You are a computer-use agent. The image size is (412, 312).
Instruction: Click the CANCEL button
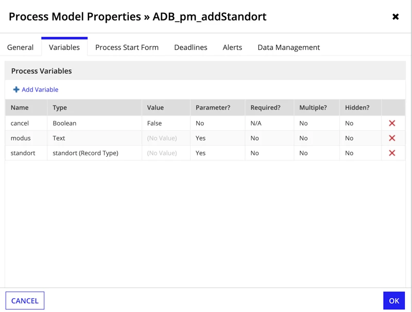tap(25, 301)
